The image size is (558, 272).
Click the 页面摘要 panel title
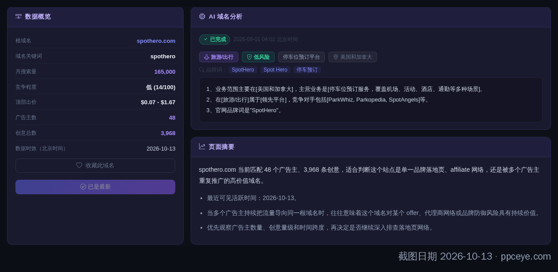(222, 147)
